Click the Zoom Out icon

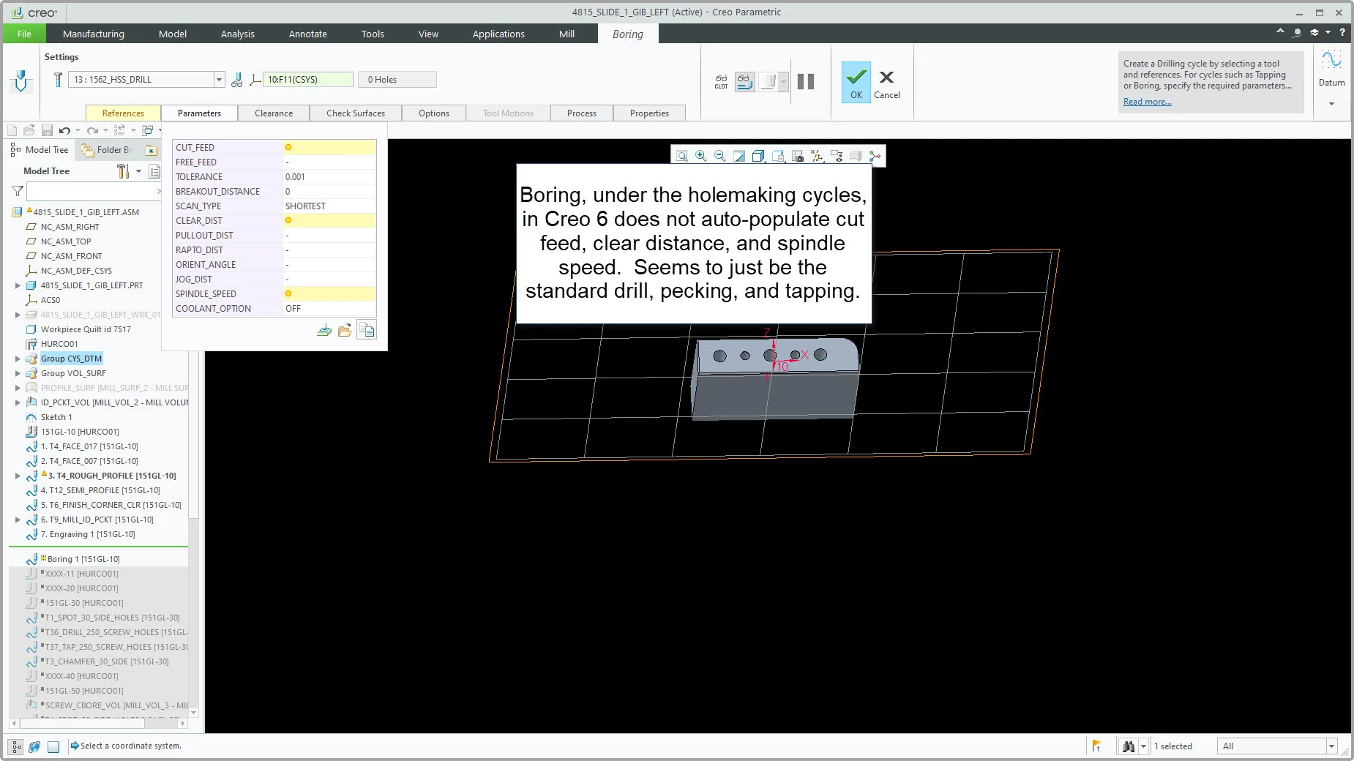[x=720, y=156]
